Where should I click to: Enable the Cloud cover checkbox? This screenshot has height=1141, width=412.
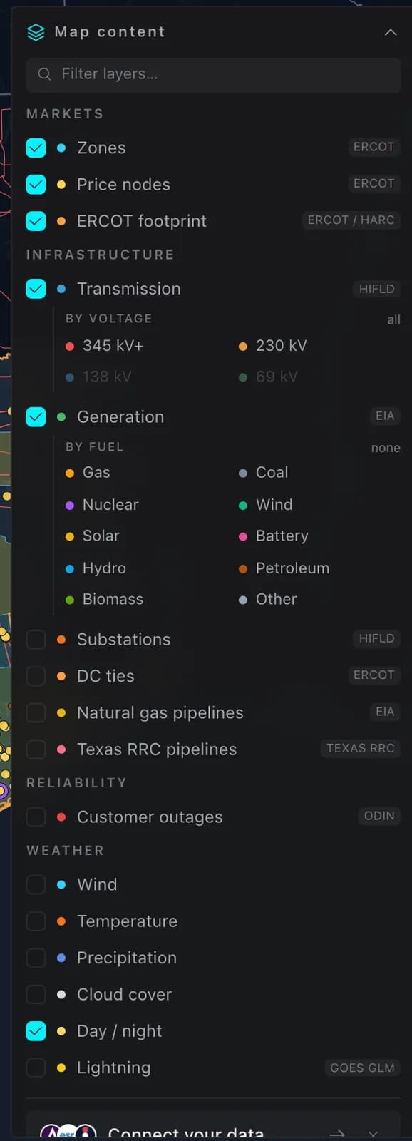tap(36, 995)
